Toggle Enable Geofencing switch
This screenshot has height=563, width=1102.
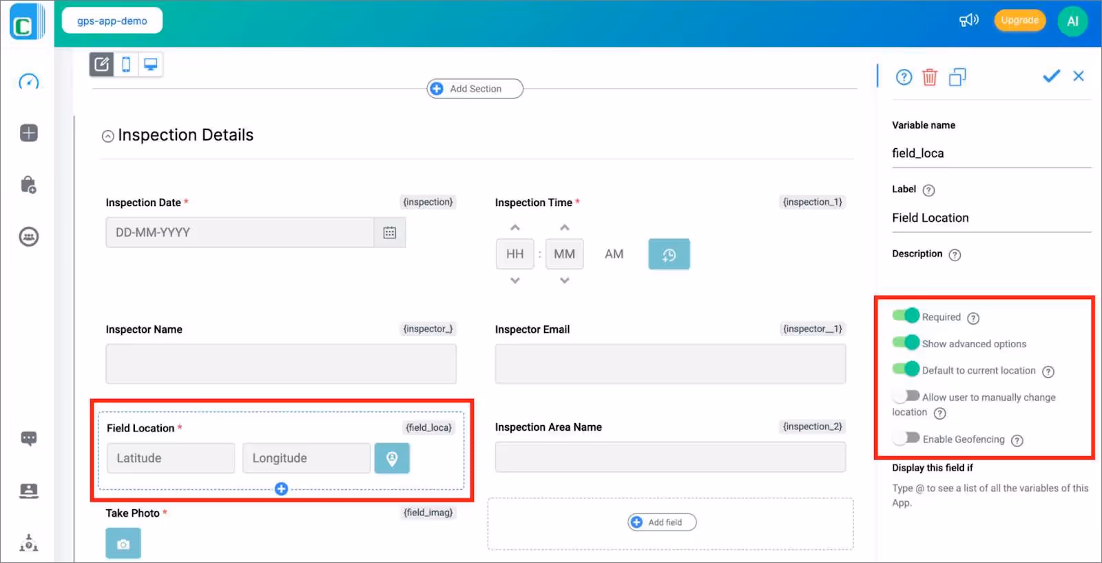click(x=906, y=438)
